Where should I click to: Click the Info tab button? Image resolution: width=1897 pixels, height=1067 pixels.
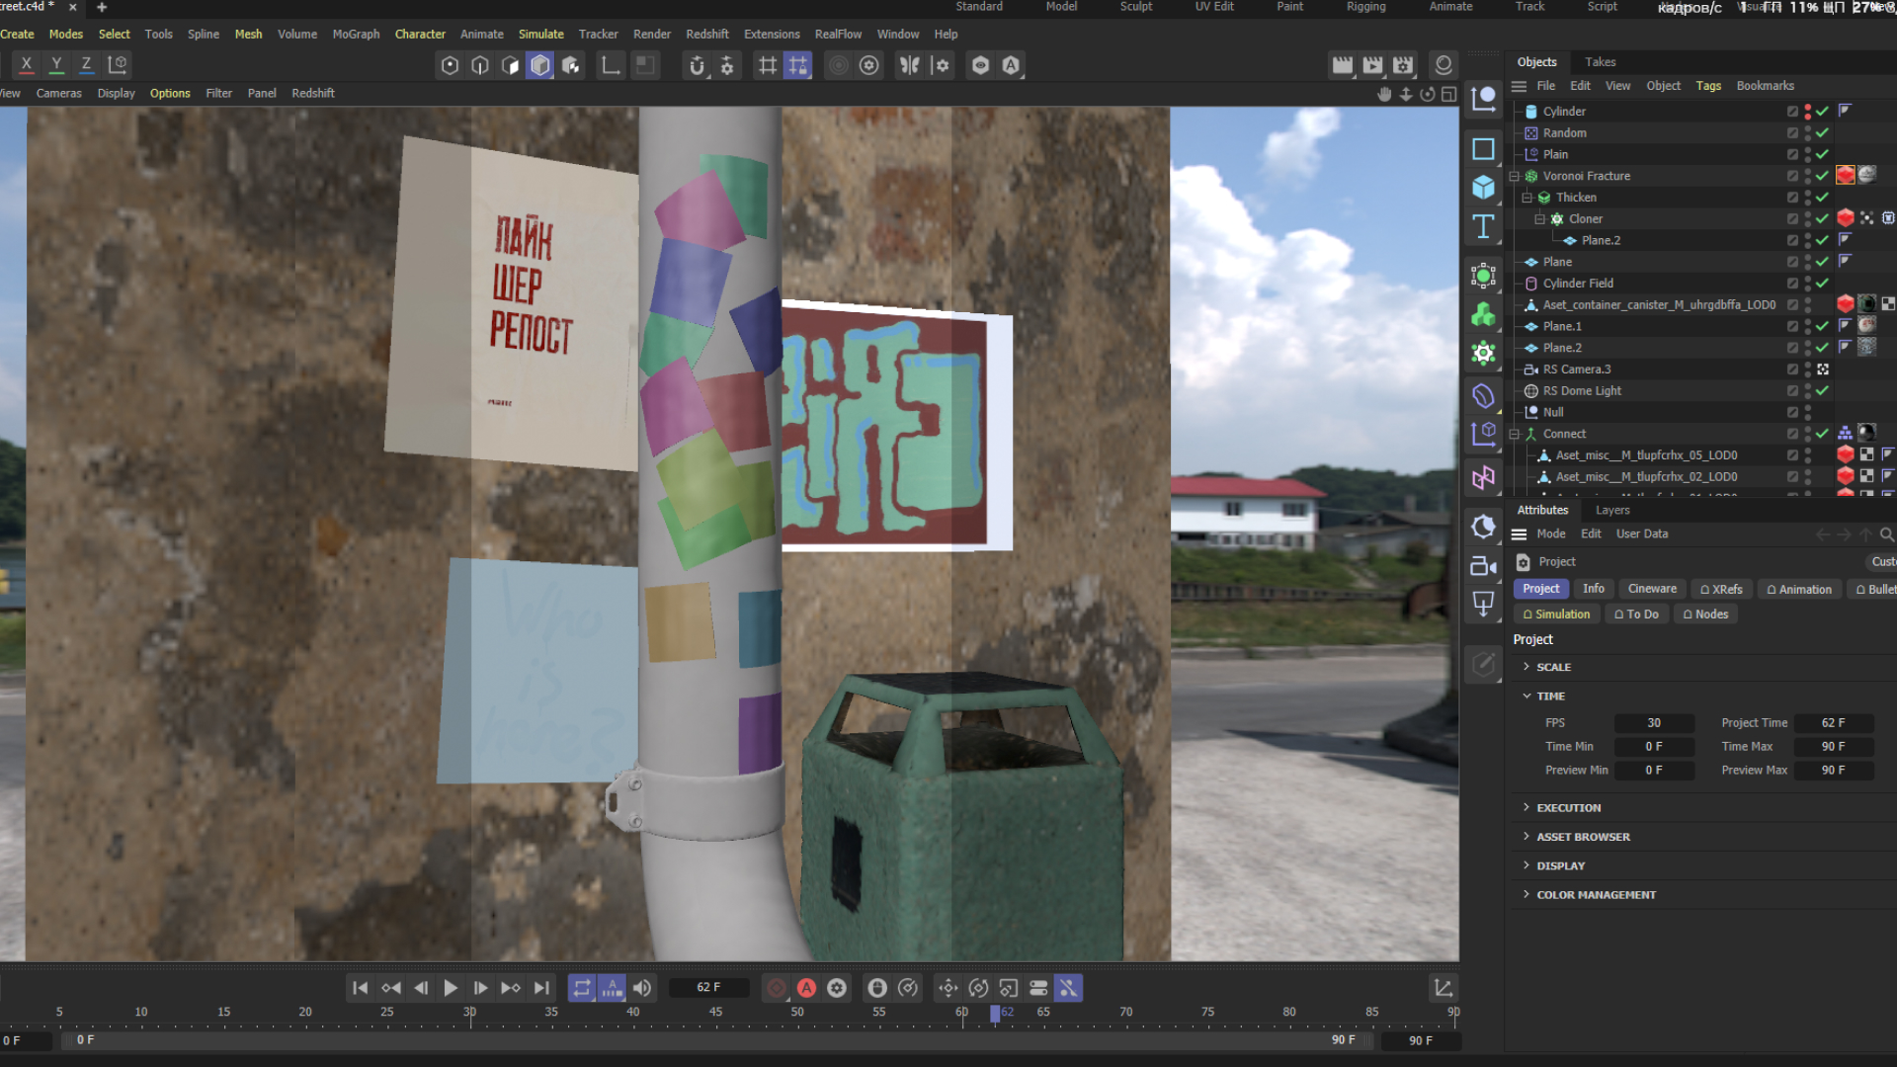pos(1593,589)
